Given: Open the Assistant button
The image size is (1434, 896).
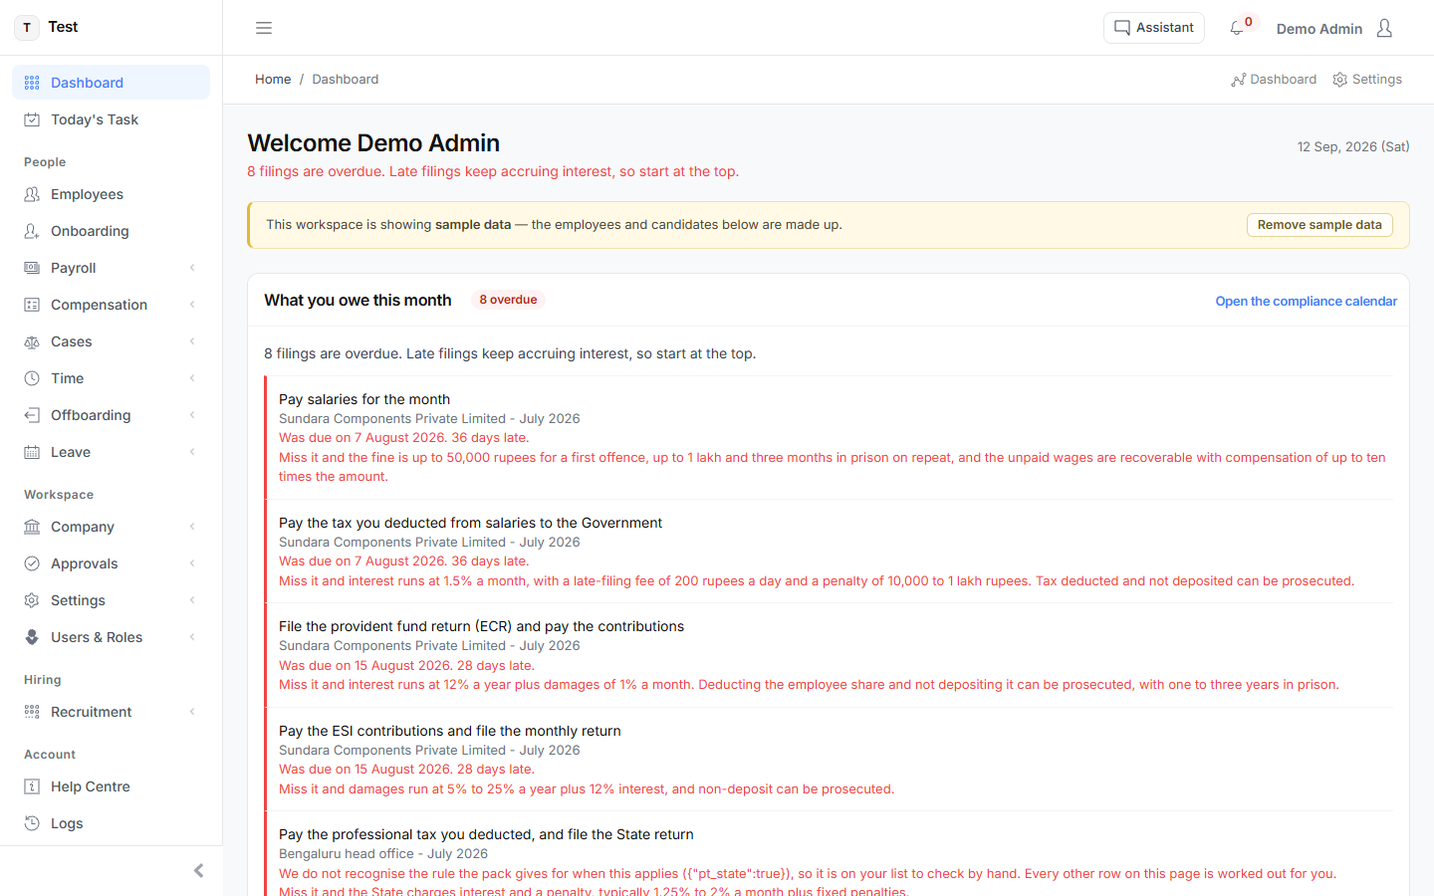Looking at the screenshot, I should tap(1154, 28).
